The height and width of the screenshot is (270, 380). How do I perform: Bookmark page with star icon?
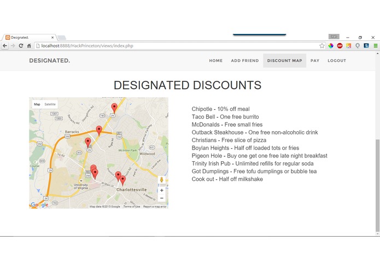(x=322, y=46)
